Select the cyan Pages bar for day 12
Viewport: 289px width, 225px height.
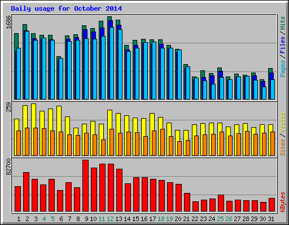click(112, 63)
